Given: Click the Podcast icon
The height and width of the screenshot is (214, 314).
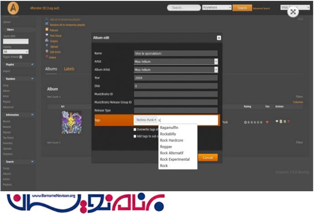Looking at the screenshot, I should coord(47,29).
